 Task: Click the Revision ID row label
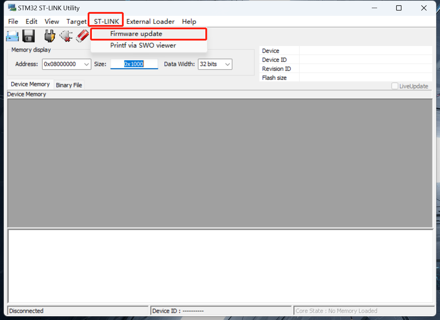pyautogui.click(x=276, y=69)
